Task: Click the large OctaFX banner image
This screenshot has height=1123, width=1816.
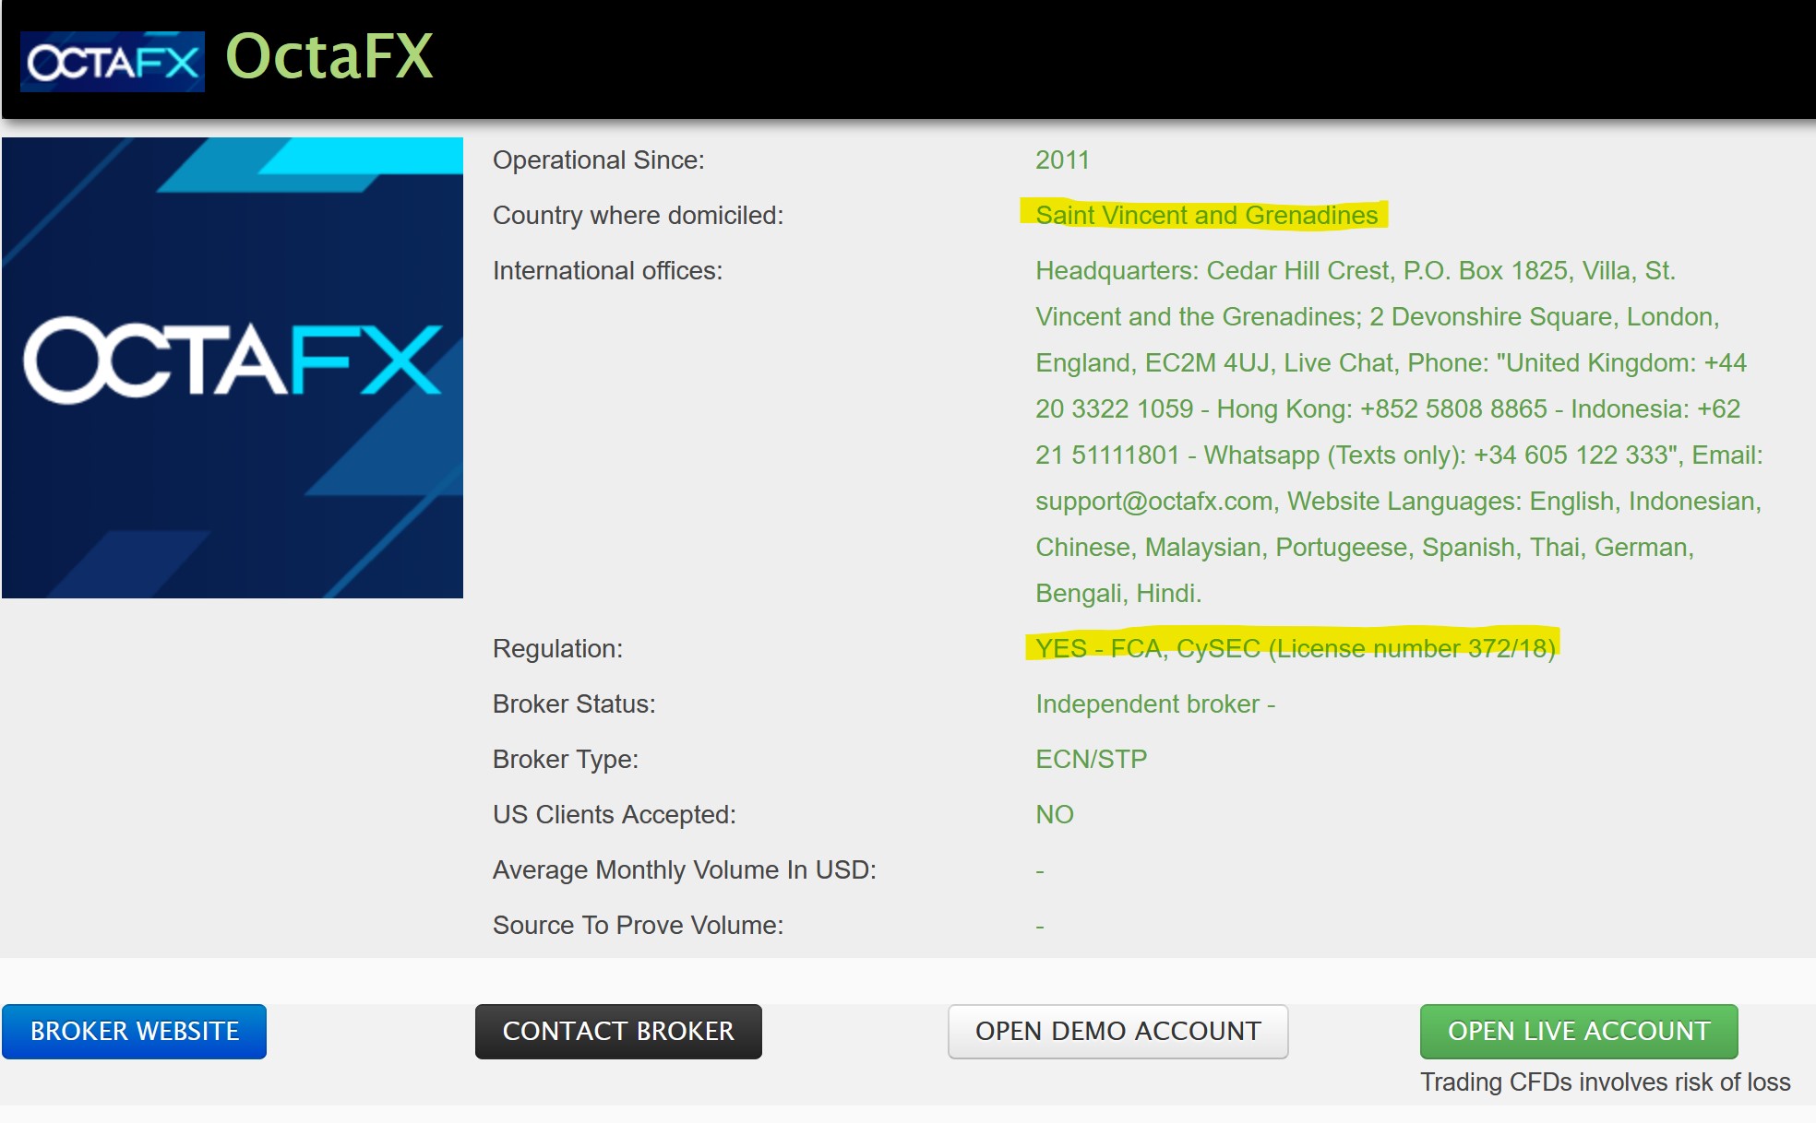Action: coord(233,368)
